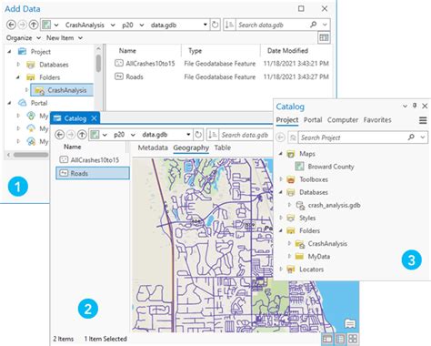Click auto-hide pin in Catalog pane
Screen dimensions: 431x346
[415, 106]
